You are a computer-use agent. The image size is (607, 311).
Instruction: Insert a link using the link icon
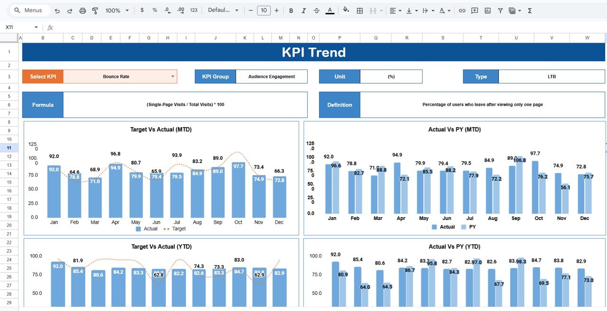[462, 10]
